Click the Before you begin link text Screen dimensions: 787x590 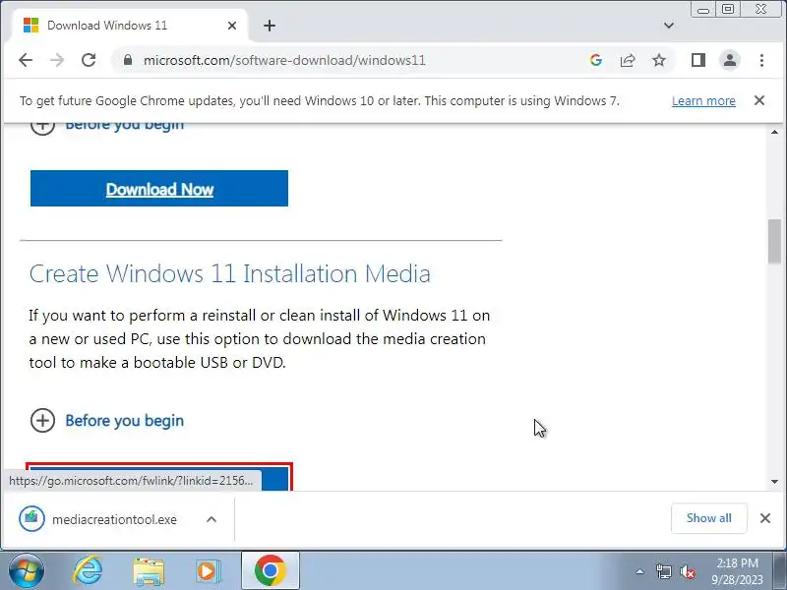click(x=125, y=421)
